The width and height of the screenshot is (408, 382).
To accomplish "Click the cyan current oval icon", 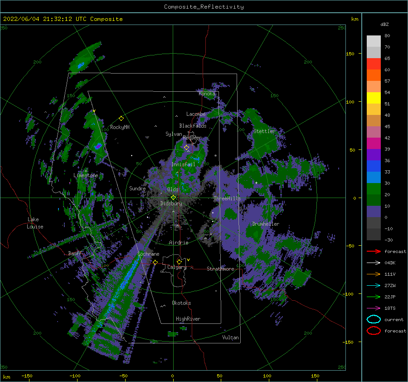I will [x=374, y=319].
